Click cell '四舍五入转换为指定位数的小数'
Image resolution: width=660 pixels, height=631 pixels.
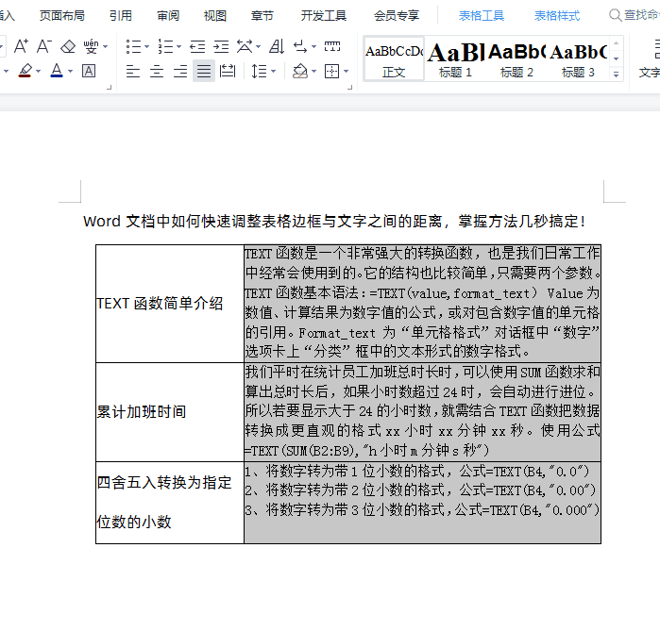(170, 503)
